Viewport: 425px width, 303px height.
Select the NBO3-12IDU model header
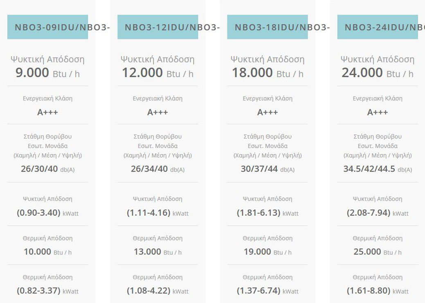pyautogui.click(x=158, y=27)
